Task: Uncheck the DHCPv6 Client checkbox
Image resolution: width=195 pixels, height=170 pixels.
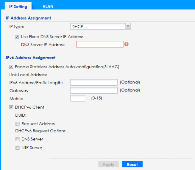Action: [x=11, y=107]
